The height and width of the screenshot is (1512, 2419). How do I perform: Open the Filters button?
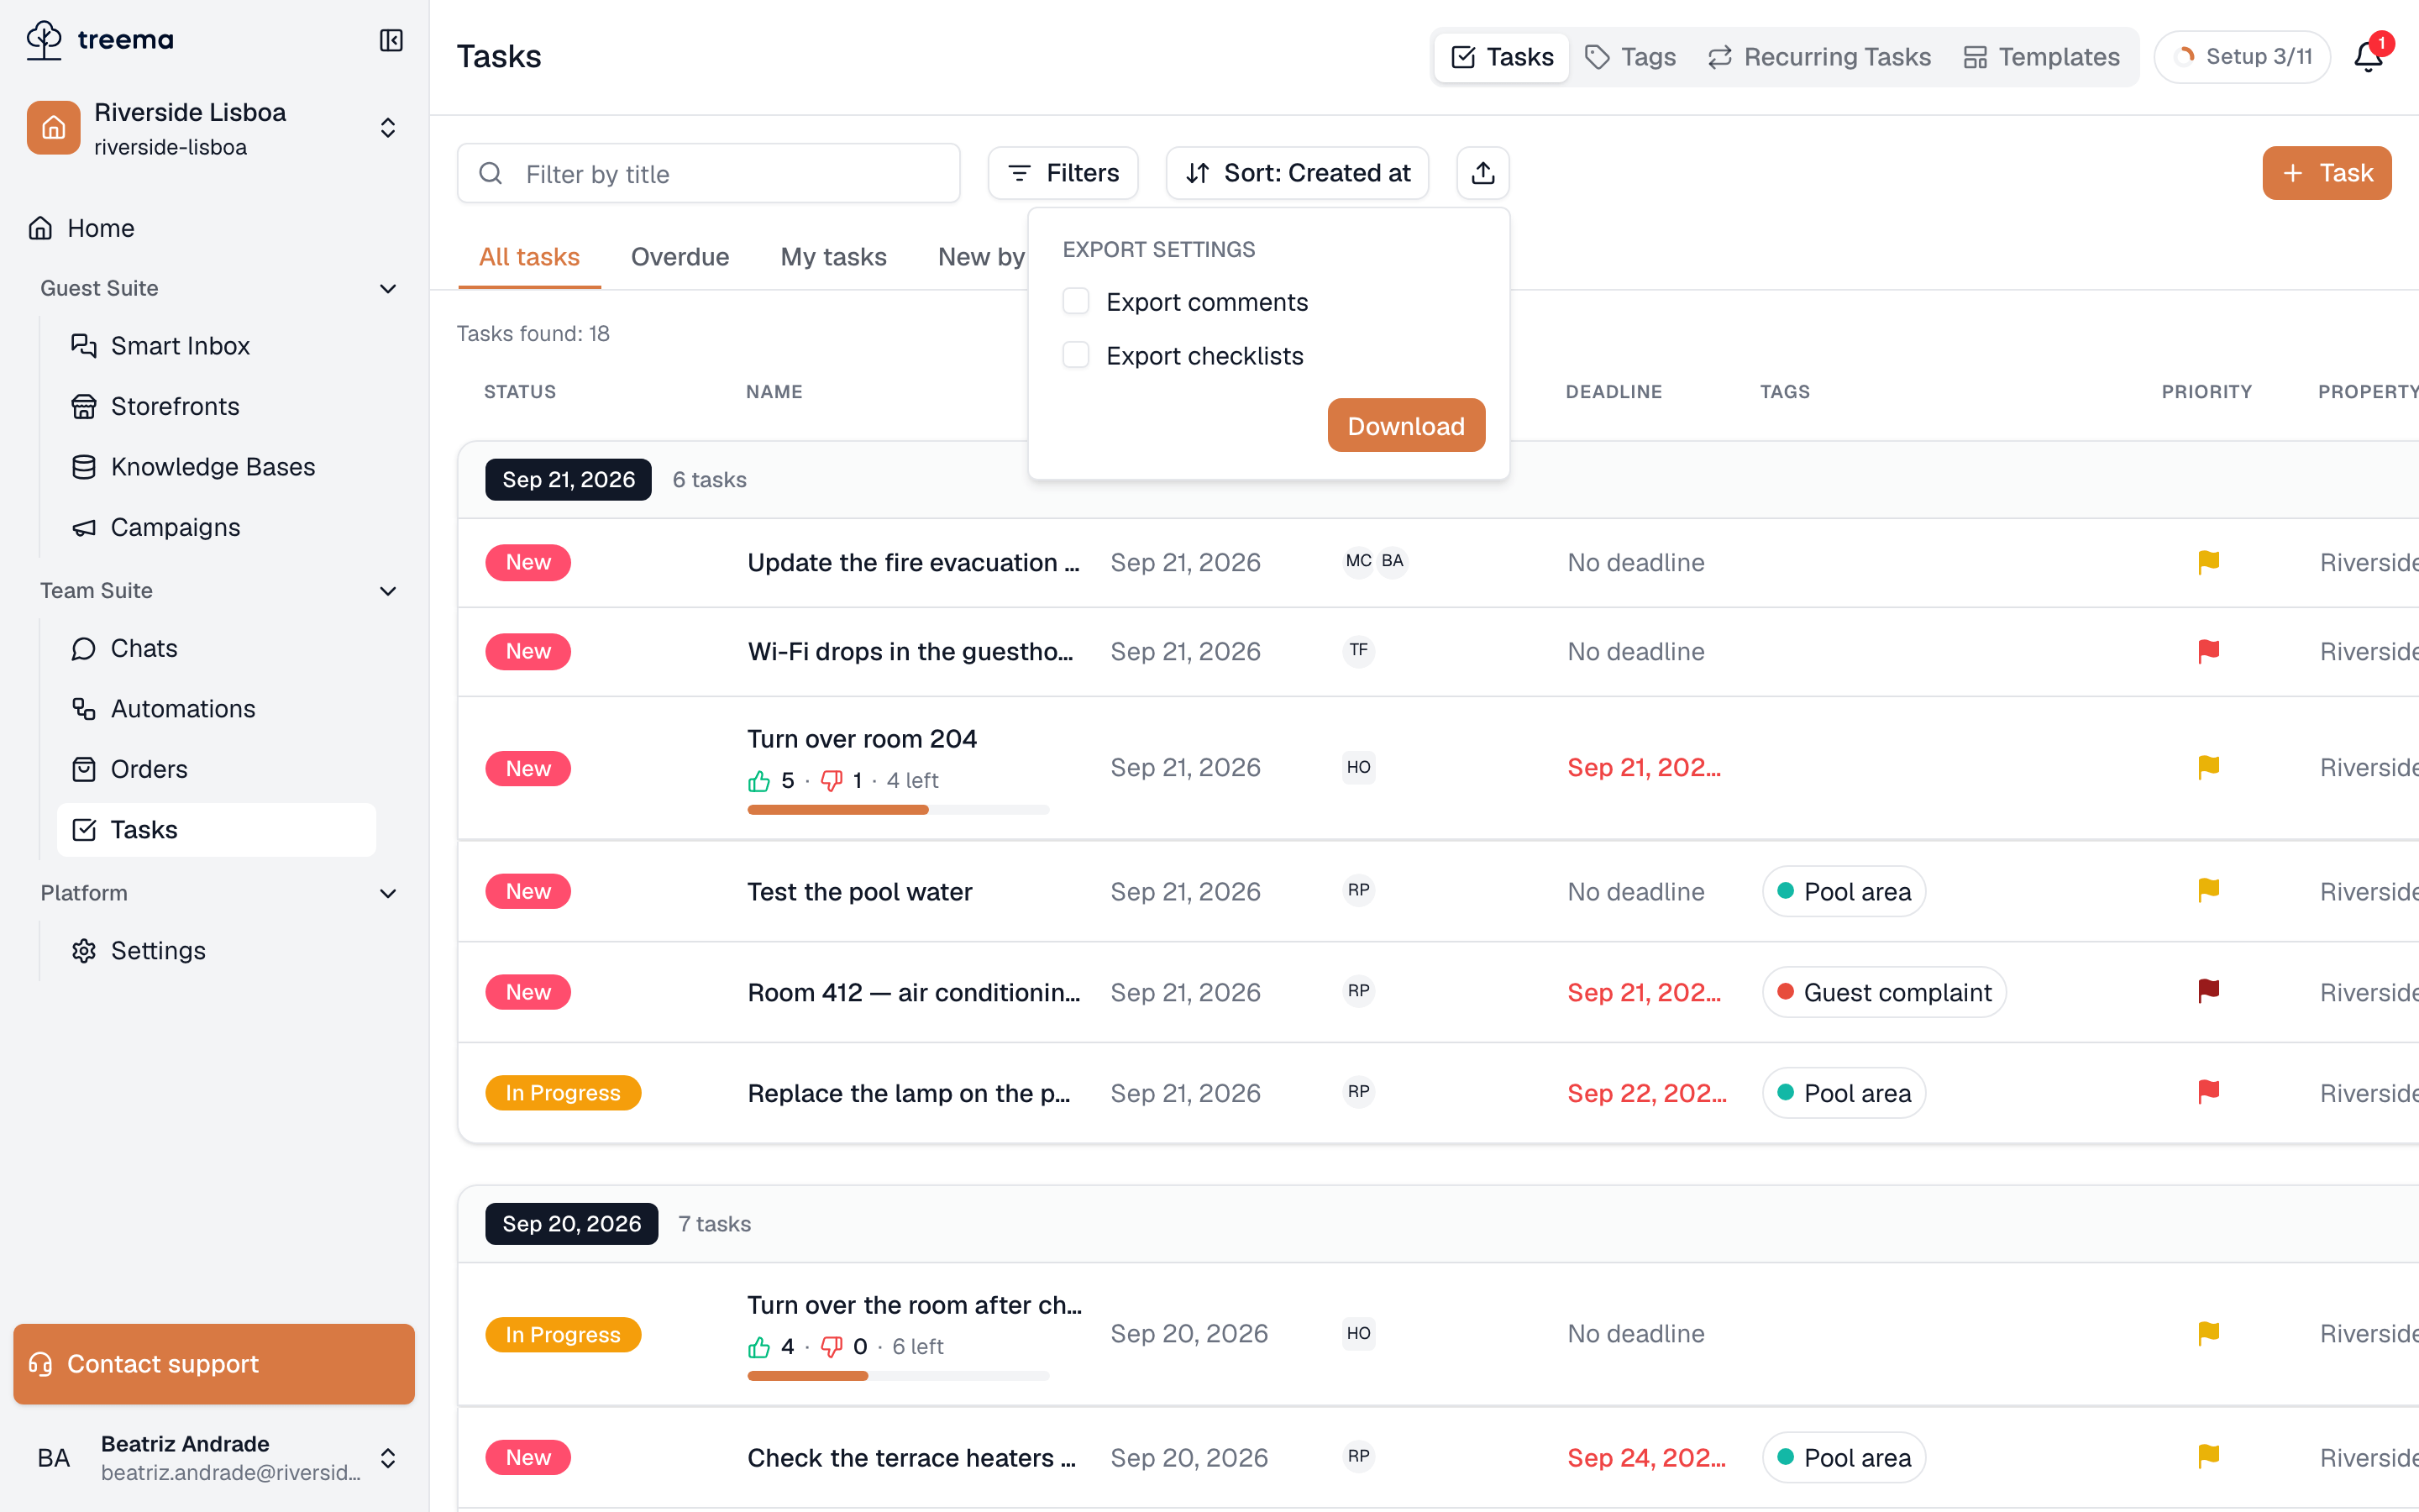(1063, 173)
